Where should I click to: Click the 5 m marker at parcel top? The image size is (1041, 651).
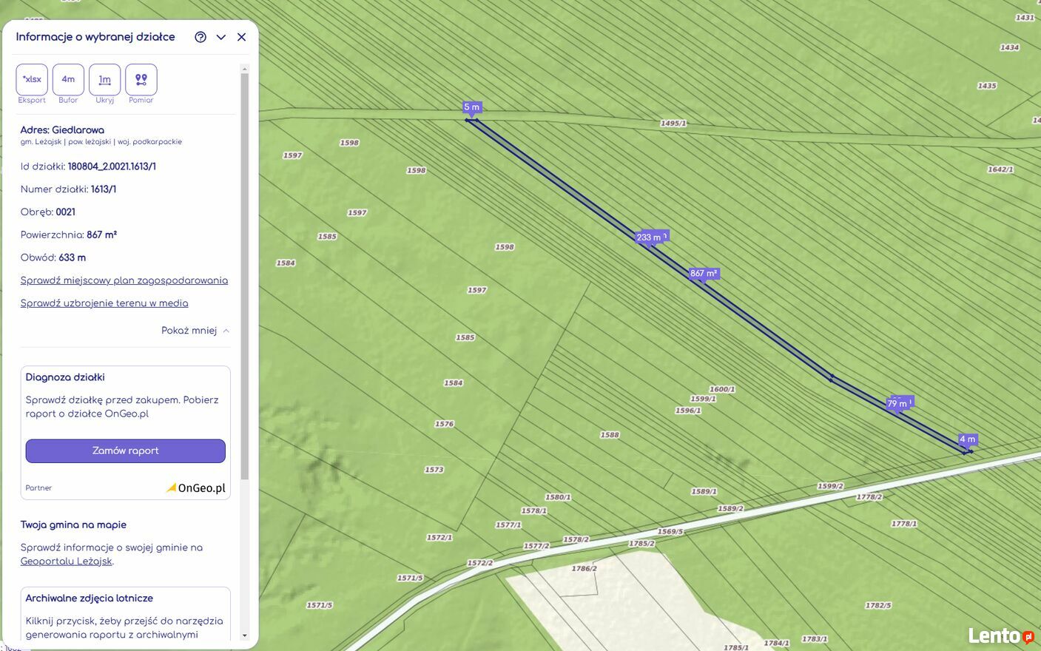472,107
